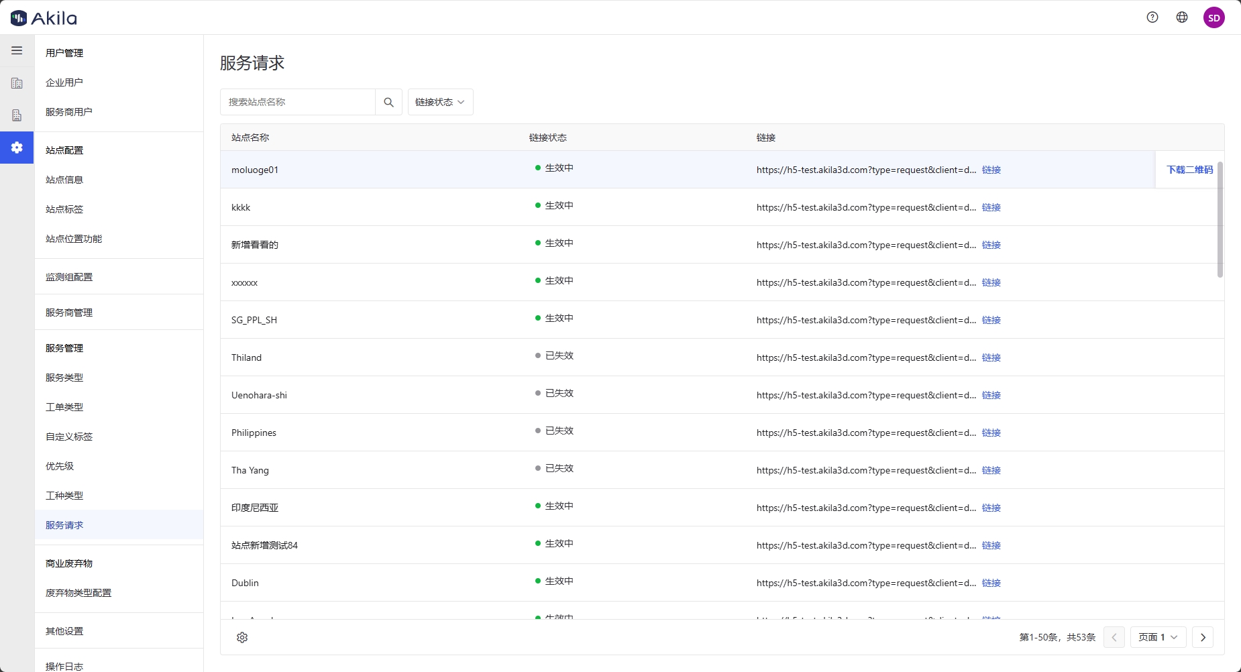Expand the 链接状态 filter dropdown
This screenshot has height=672, width=1241.
(x=440, y=102)
